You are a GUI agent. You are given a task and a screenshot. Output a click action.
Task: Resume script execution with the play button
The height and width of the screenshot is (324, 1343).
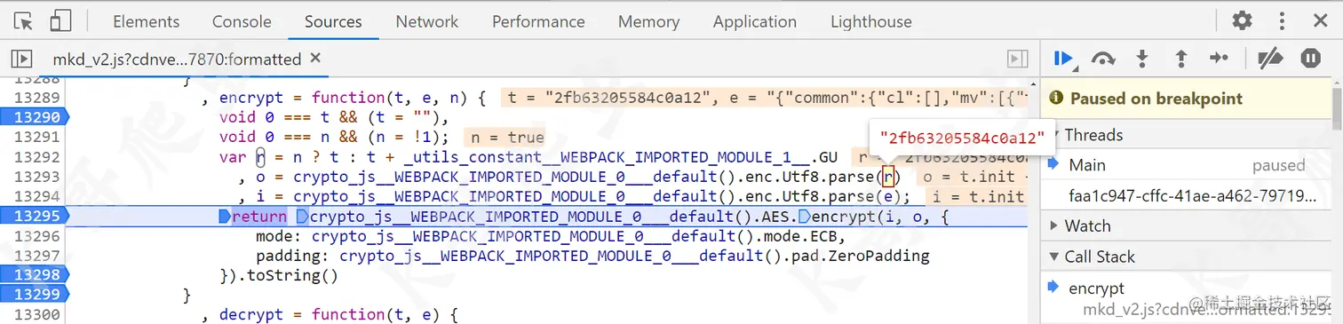[x=1063, y=59]
